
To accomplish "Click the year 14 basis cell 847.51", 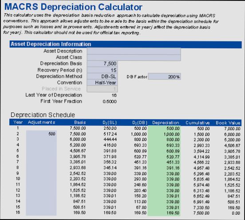I will pos(79,201).
